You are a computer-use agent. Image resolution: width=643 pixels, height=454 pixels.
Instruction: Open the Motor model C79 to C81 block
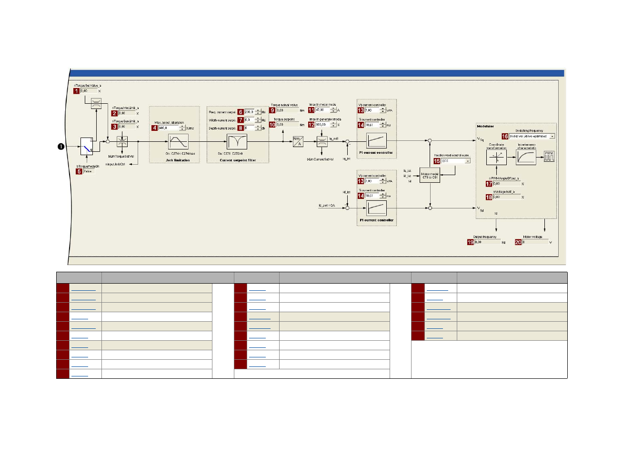pyautogui.click(x=430, y=175)
